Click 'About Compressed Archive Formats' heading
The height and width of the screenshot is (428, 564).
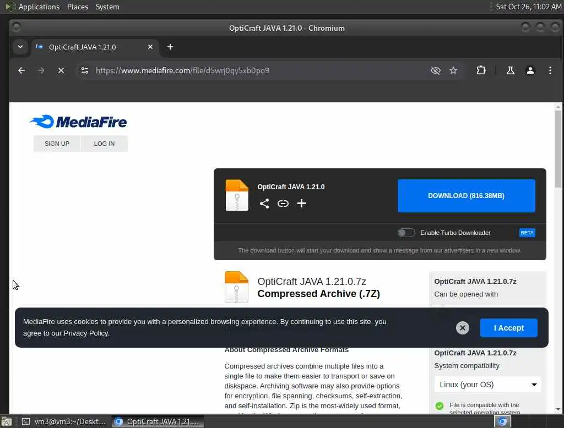(286, 350)
